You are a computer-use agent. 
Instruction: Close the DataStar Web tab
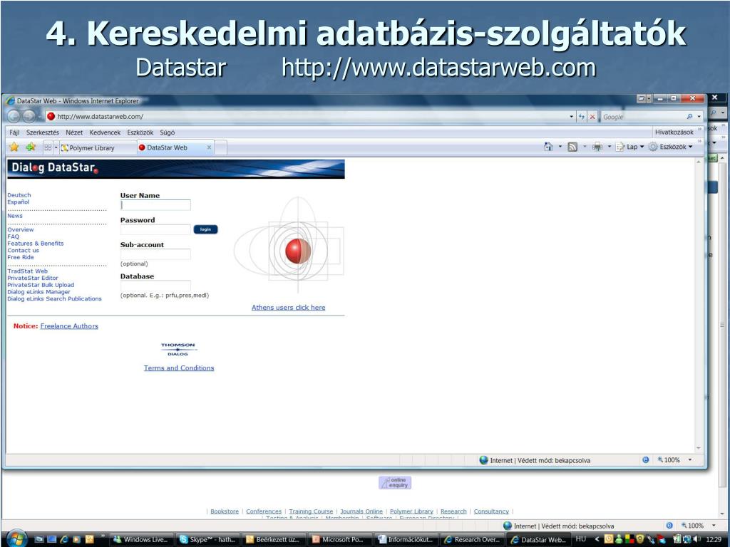coord(209,147)
